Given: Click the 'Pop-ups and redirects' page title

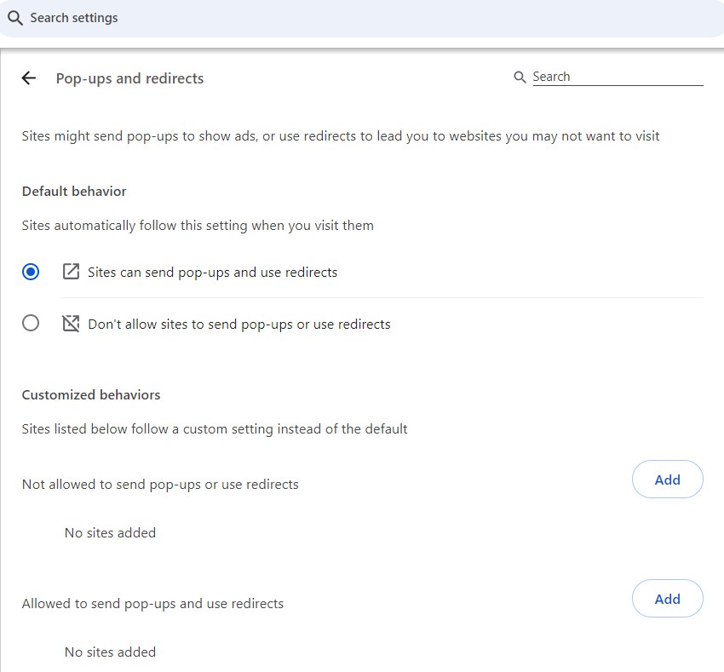Looking at the screenshot, I should tap(129, 78).
